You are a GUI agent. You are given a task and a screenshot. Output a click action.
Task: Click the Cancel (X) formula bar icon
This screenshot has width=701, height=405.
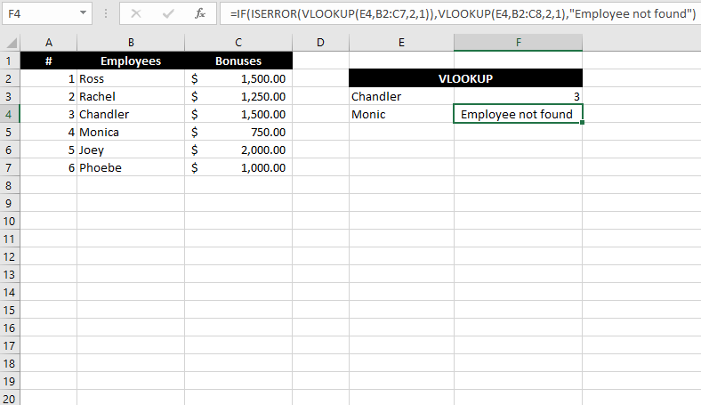136,14
